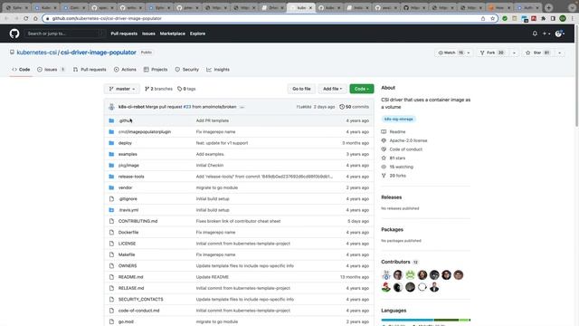Click the GitHub logo home icon
This screenshot has width=579, height=326.
tap(14, 34)
